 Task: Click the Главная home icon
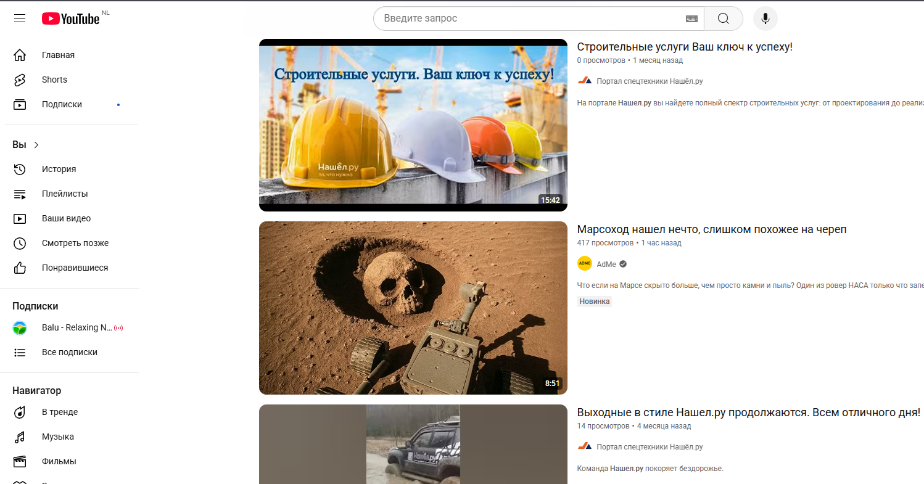pos(20,55)
